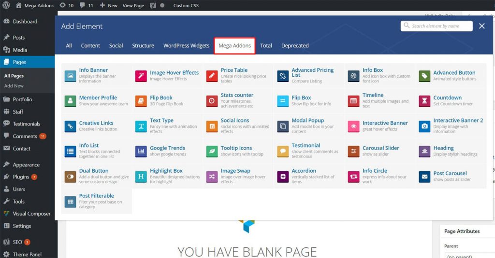Pick the Tooltip Icons leaf icon
The image size is (495, 258).
tap(212, 151)
